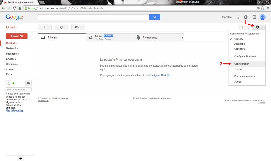Expand the Más toolbar dropdown
271x161 pixels.
(78, 27)
